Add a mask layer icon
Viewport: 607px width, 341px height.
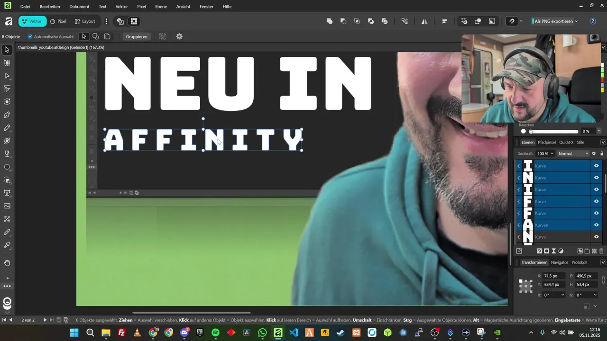[546, 251]
